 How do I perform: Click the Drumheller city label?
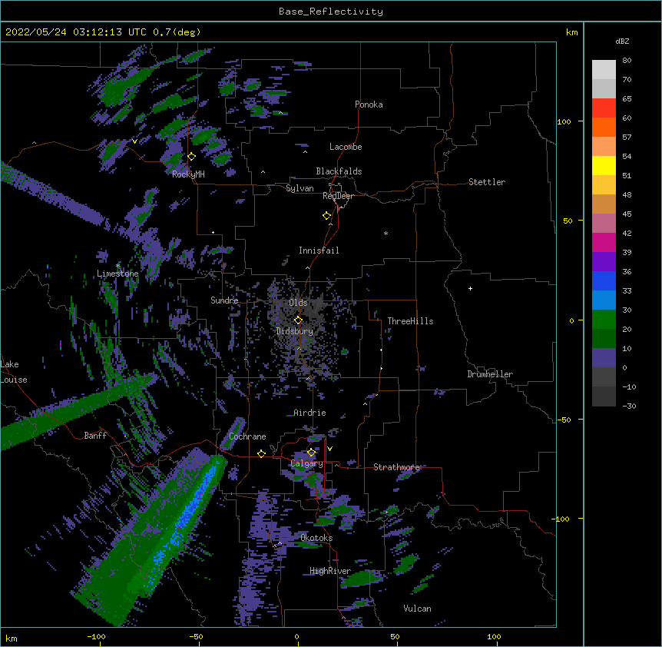[490, 374]
